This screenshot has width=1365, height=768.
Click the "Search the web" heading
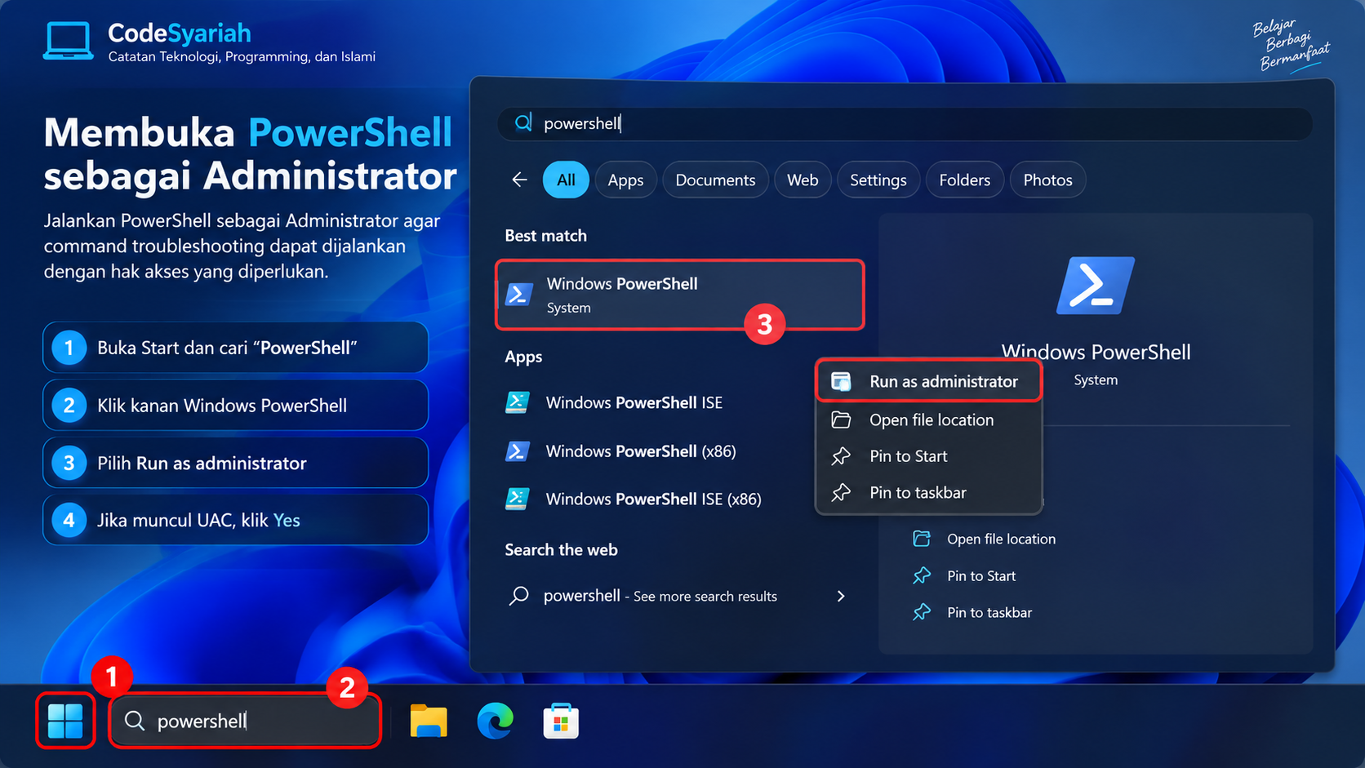pos(561,549)
